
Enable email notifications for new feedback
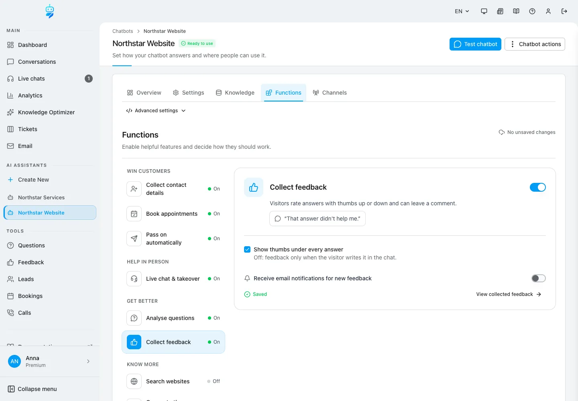tap(539, 278)
